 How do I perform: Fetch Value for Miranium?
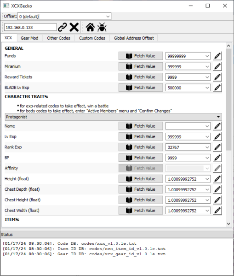pos(141,66)
